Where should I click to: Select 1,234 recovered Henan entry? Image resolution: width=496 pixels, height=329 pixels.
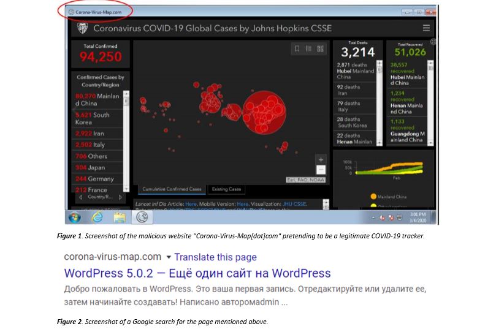(408, 102)
